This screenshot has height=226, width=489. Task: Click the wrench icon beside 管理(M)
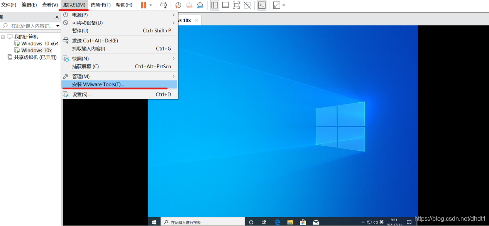point(66,76)
